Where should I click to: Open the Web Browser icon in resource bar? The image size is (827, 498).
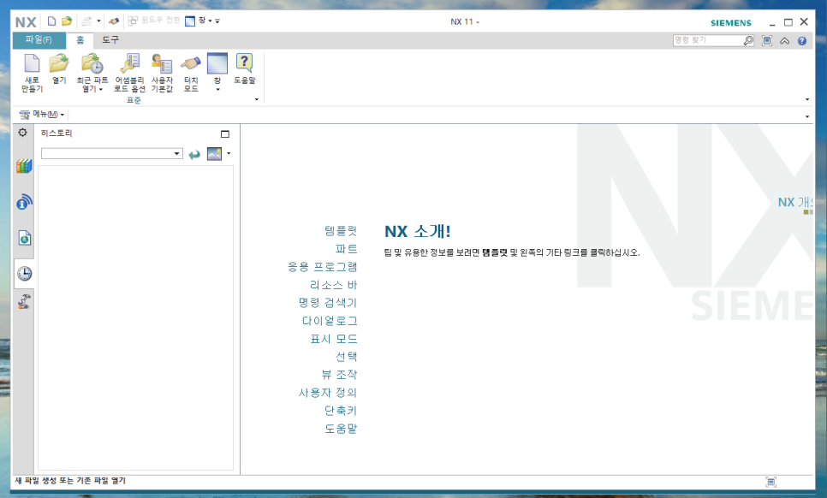(x=24, y=238)
